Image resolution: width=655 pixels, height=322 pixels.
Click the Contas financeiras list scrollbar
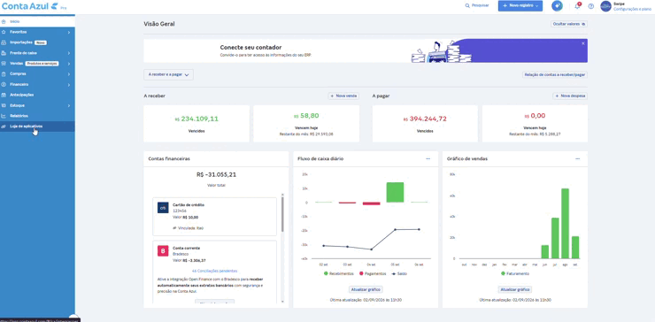point(282,214)
